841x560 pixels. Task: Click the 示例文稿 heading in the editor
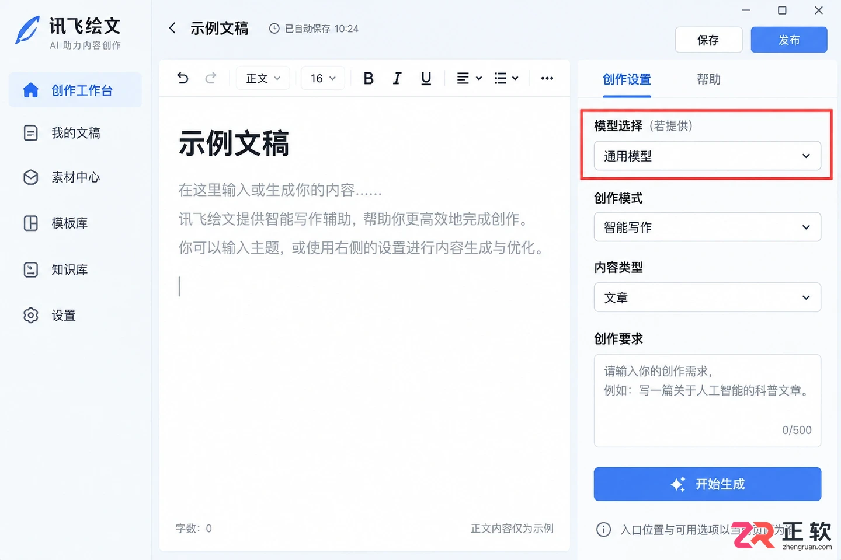coord(234,143)
